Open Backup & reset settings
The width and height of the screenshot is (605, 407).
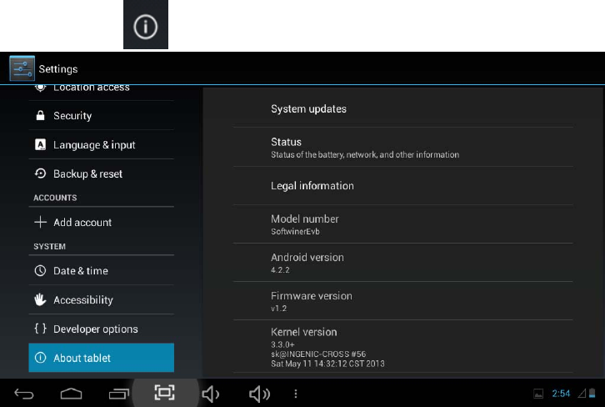point(101,173)
